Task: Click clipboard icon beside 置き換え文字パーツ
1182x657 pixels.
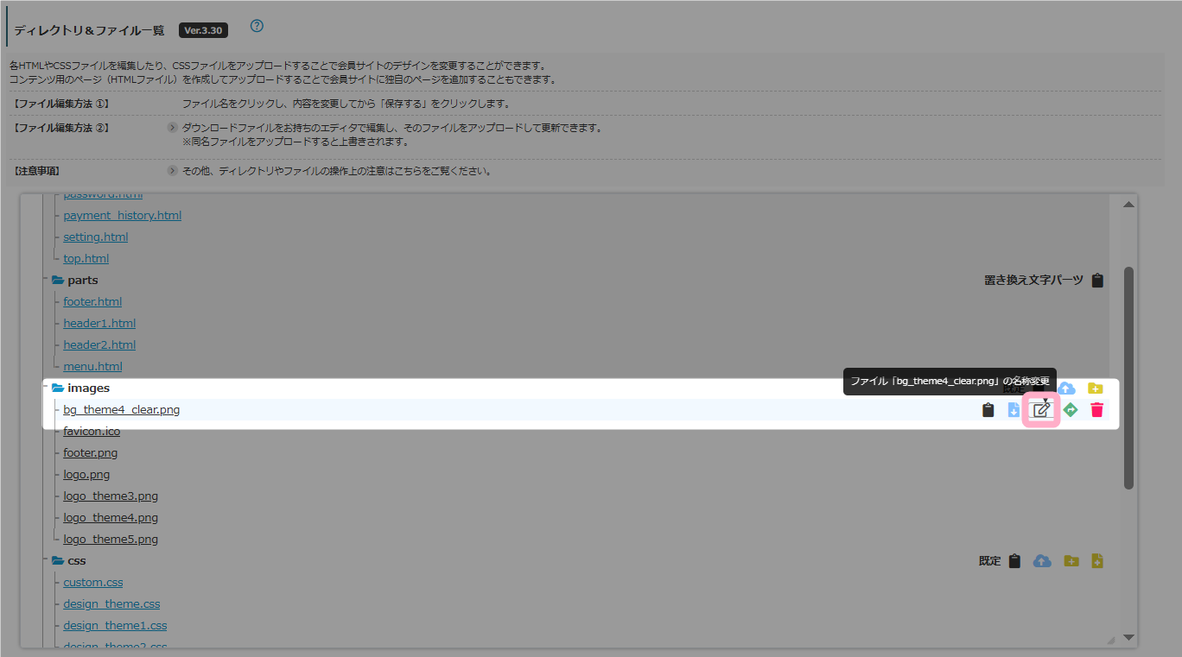Action: click(1097, 281)
